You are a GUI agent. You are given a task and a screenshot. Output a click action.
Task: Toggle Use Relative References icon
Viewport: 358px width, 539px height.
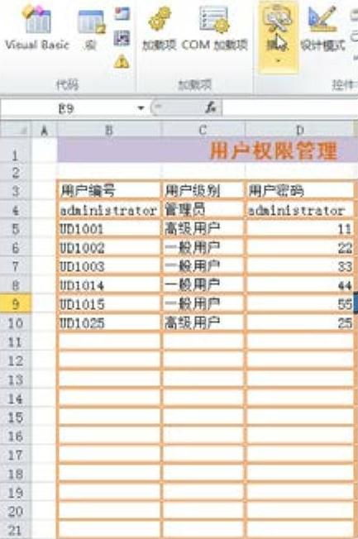click(122, 38)
